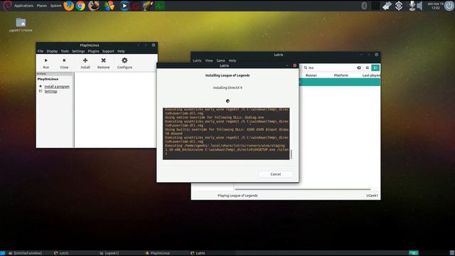Click the speaker volume tray icon
The width and height of the screenshot is (455, 256).
[x=419, y=6]
